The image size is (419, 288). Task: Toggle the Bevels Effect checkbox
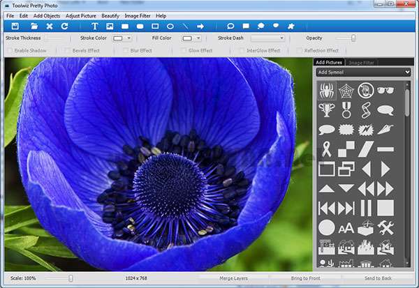(68, 50)
